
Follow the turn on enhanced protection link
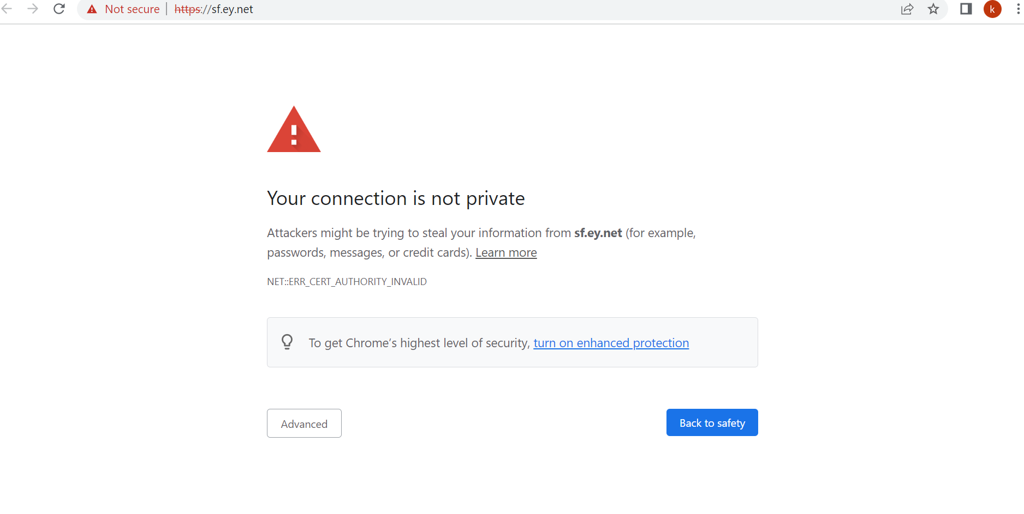[x=611, y=343]
